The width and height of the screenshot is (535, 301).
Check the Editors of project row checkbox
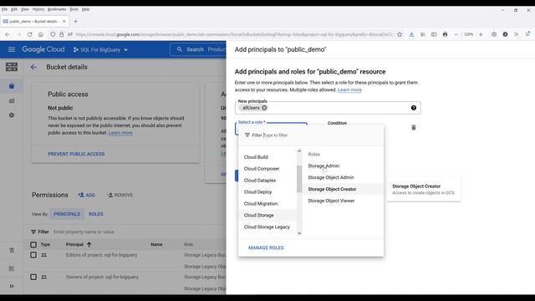[x=33, y=255]
